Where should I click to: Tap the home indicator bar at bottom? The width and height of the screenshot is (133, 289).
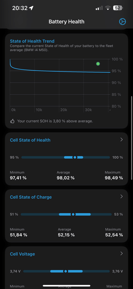[x=66, y=286]
